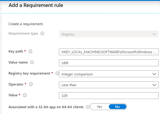This screenshot has height=114, width=160.
Task: Click the Key path label
Action: [x=16, y=51]
